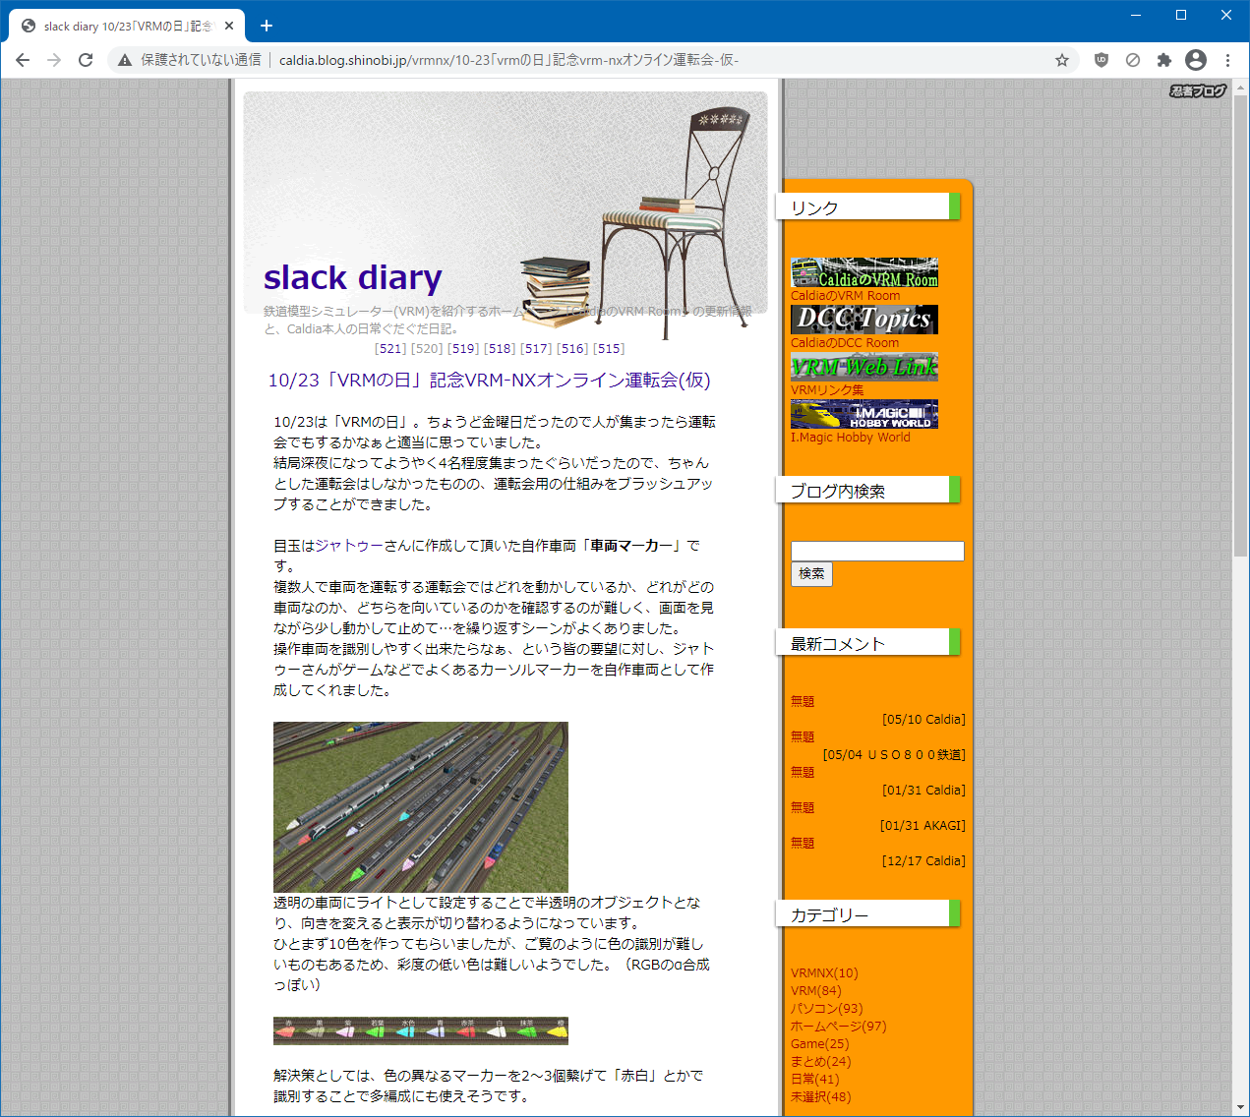Open the shield extension icon

click(x=1101, y=60)
